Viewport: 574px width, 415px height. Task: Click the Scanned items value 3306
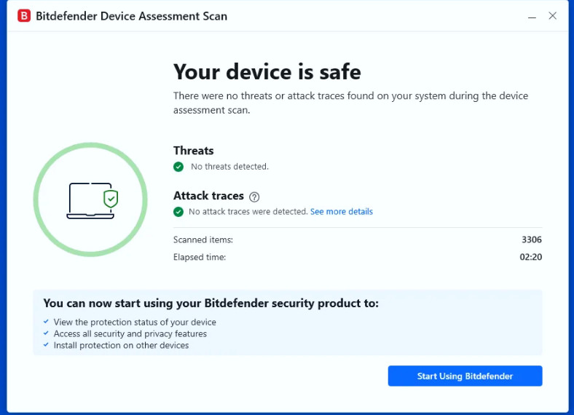click(532, 240)
